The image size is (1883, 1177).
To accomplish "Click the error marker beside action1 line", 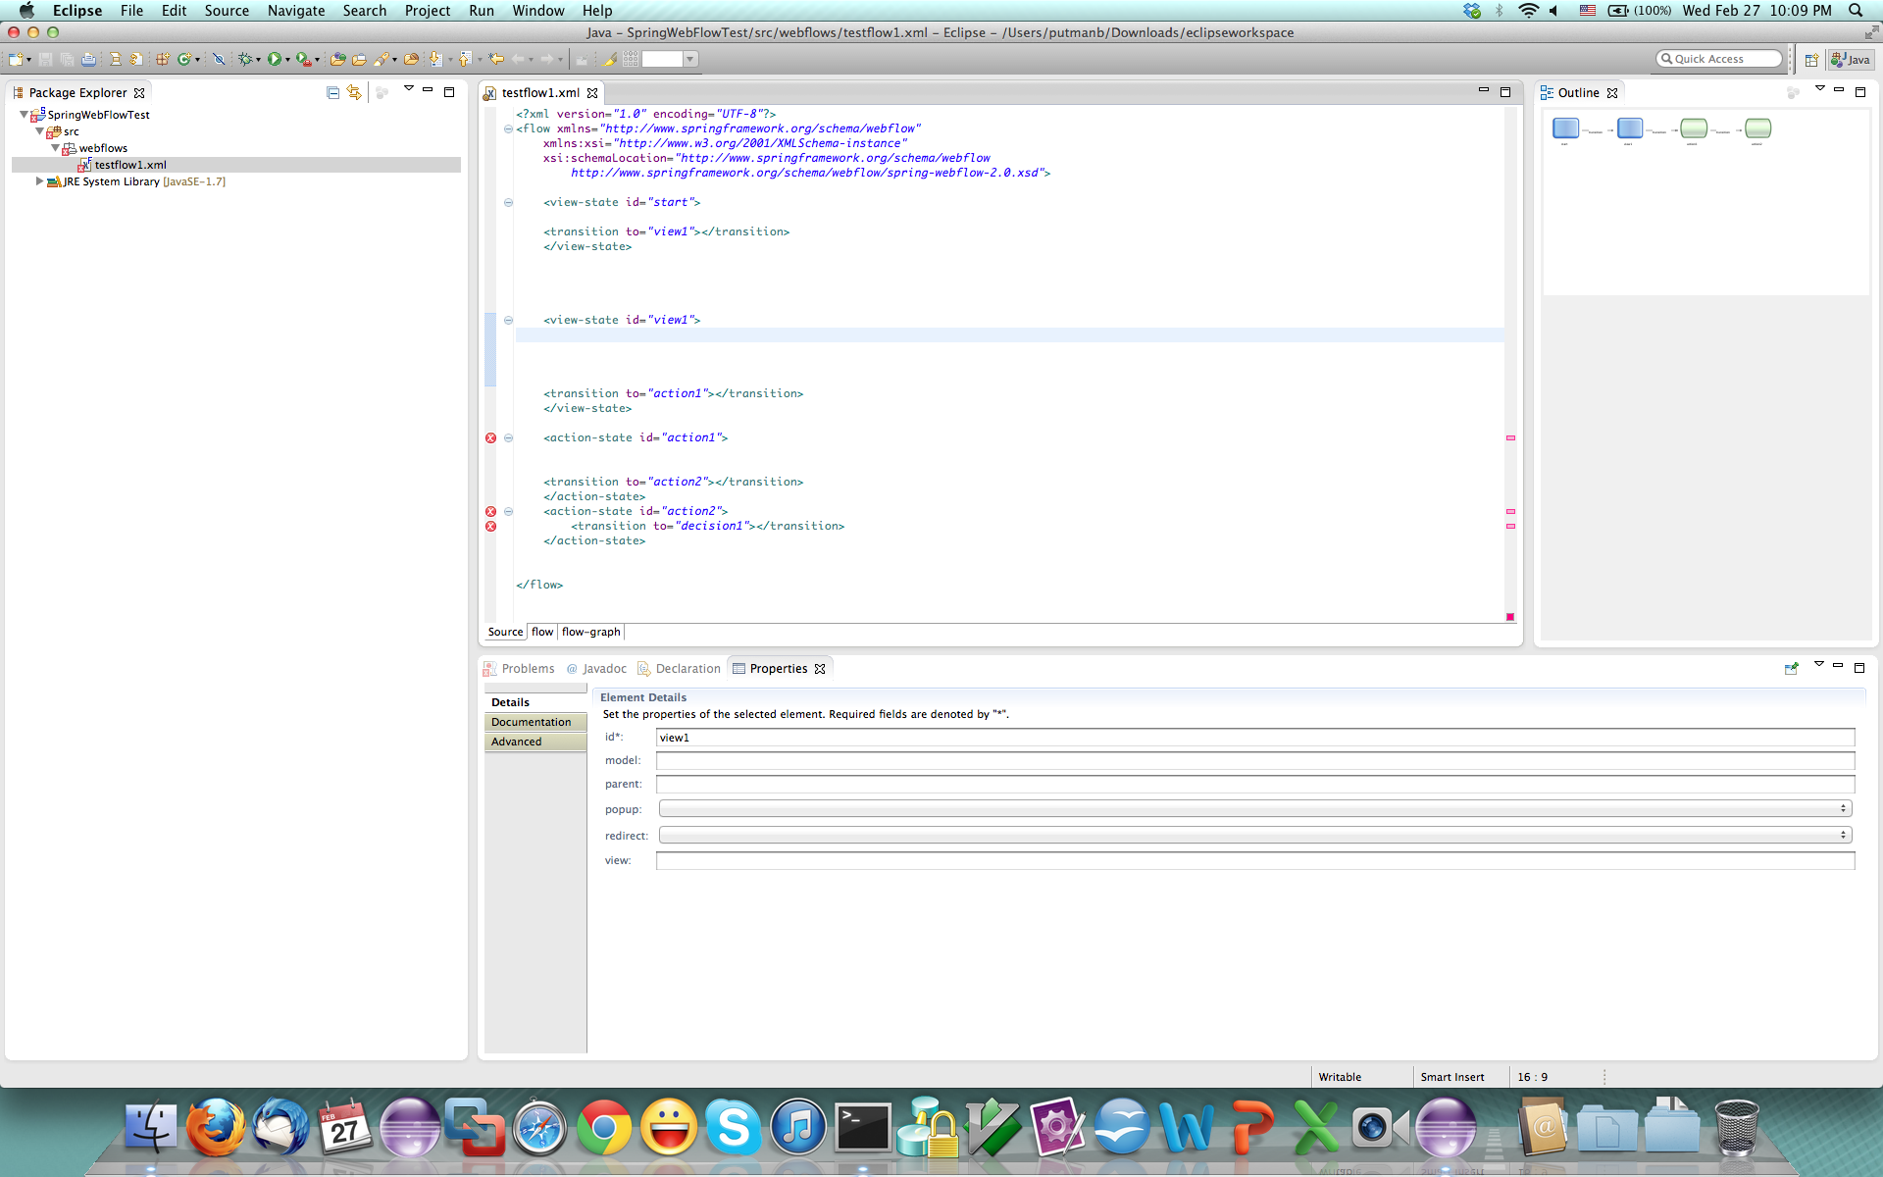I will 491,437.
